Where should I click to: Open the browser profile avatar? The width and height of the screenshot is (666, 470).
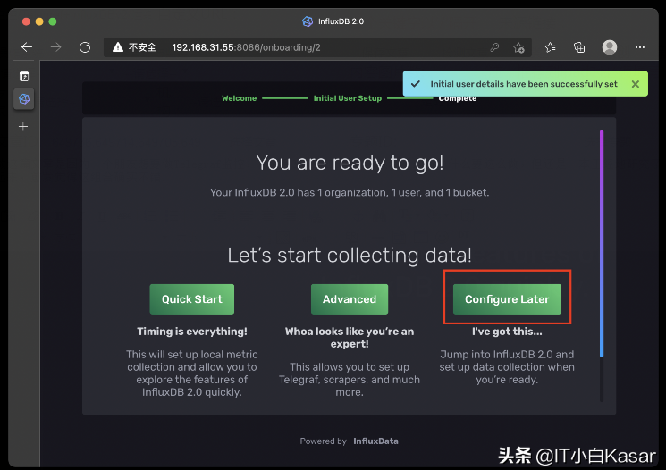[610, 47]
